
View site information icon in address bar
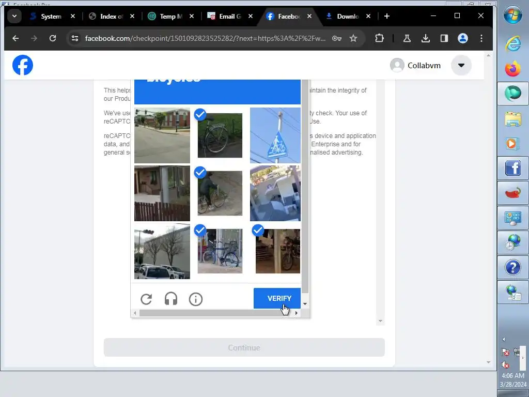pos(74,38)
